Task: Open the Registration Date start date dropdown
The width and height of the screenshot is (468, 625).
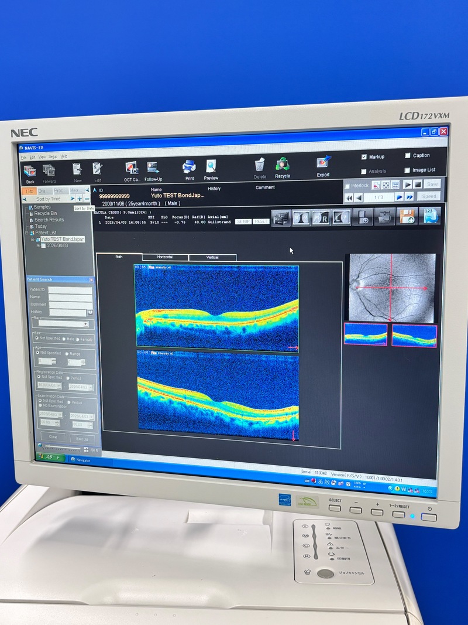Action: click(60, 386)
